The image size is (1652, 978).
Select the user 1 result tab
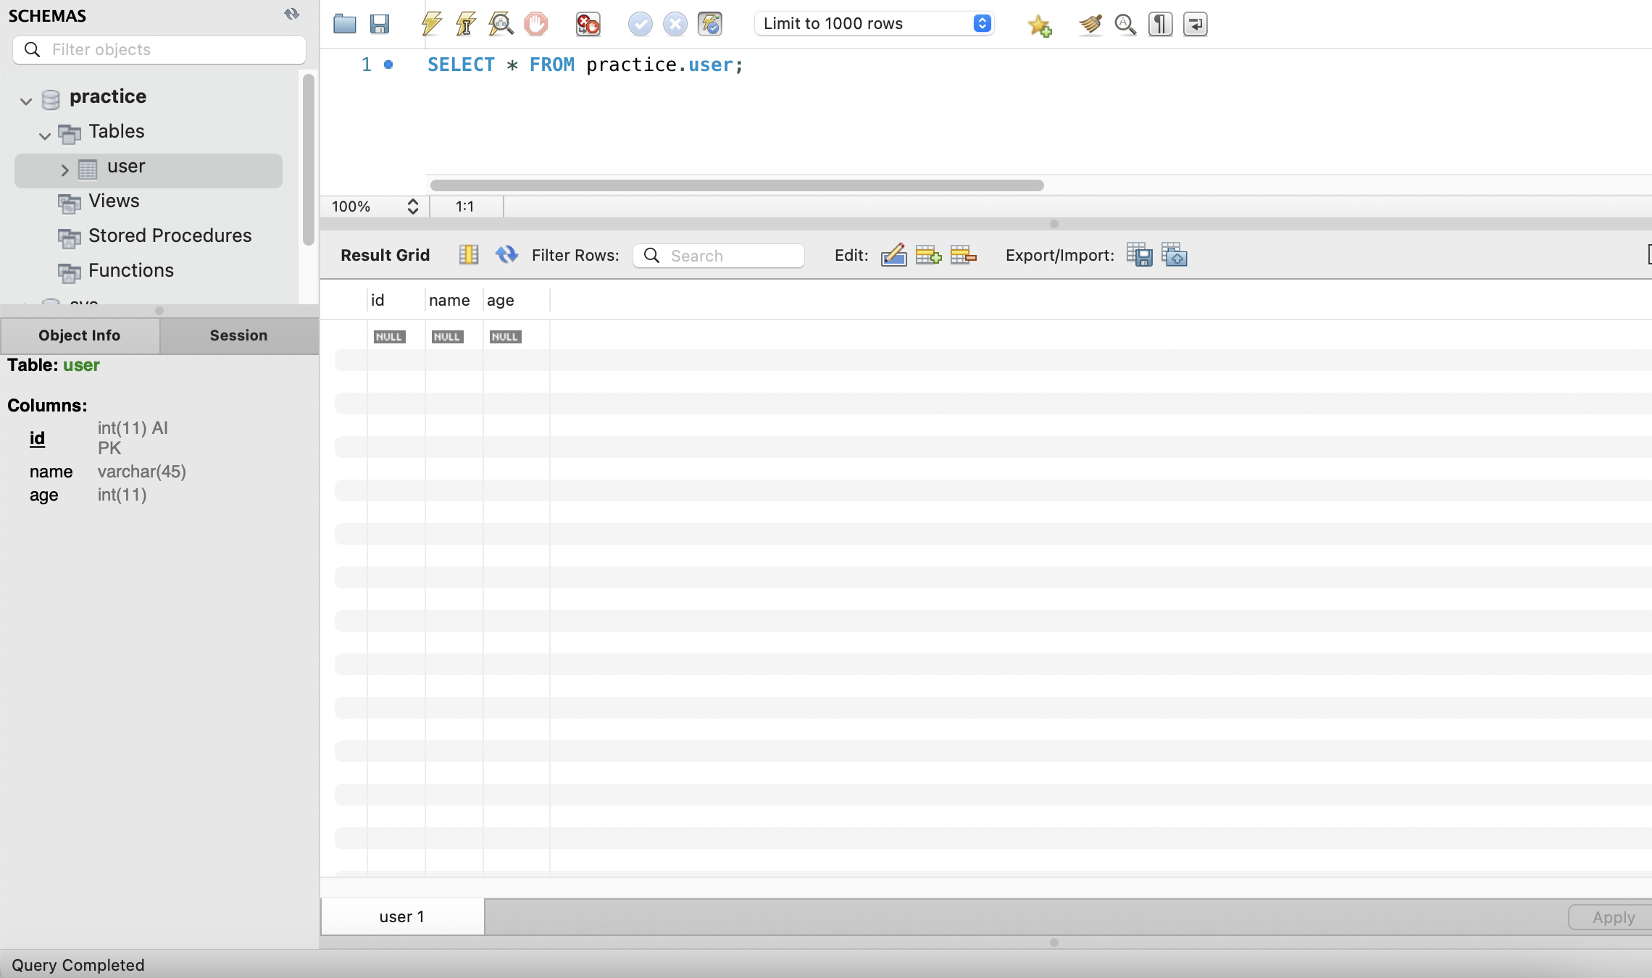[402, 916]
